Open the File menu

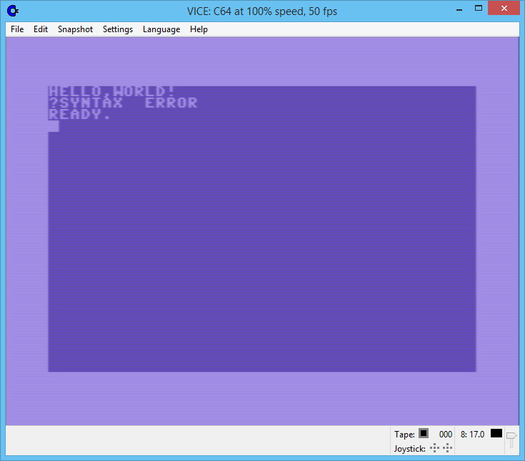tap(17, 29)
